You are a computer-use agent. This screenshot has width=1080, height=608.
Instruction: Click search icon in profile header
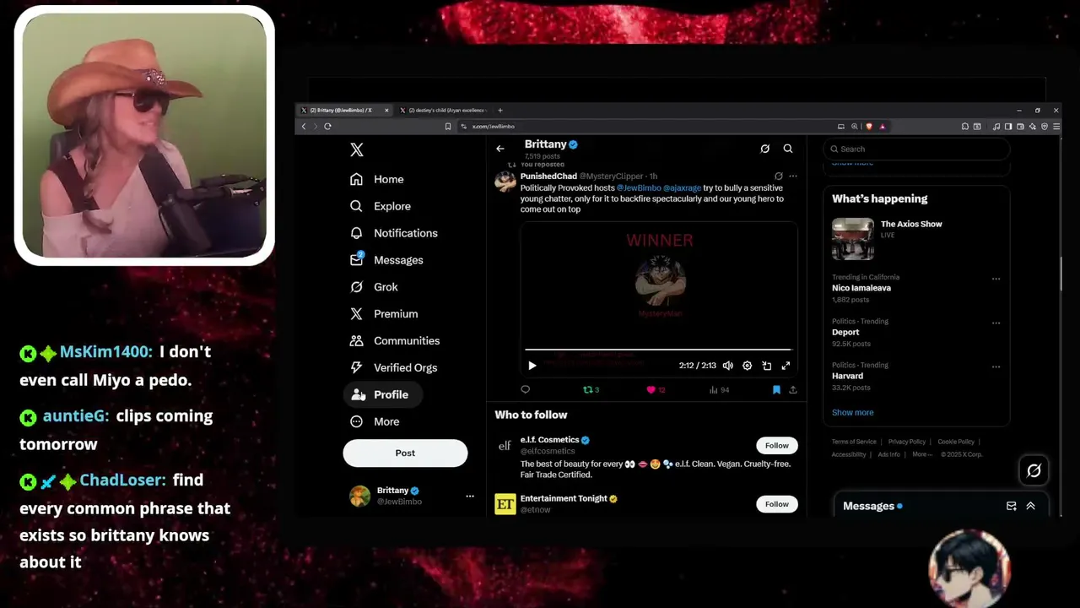point(788,149)
